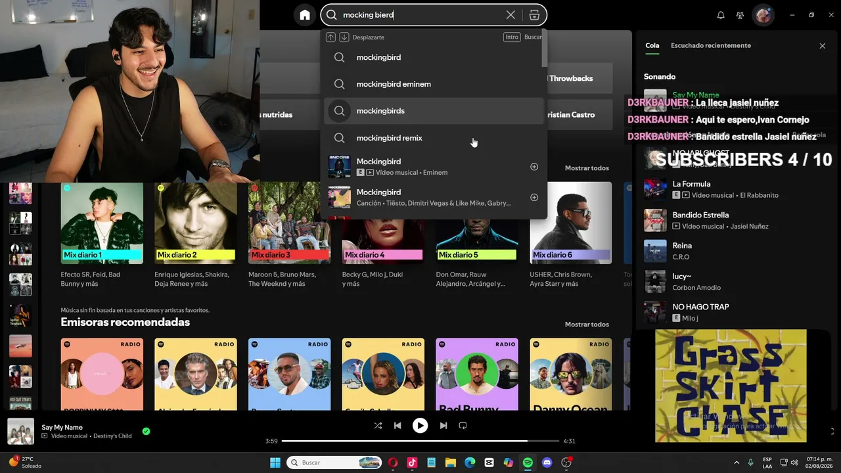Open the Danny Ocean radio card

point(571,374)
